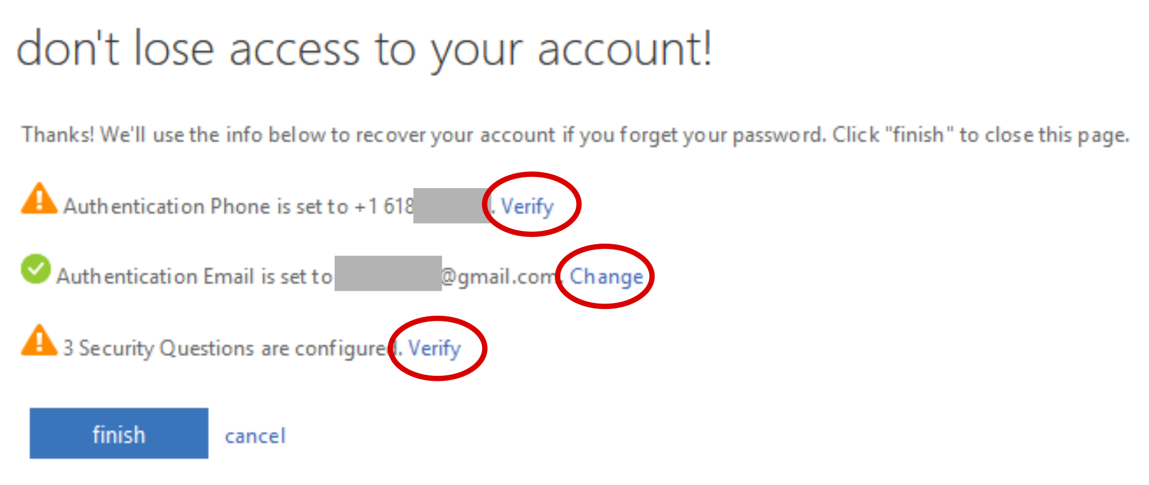Screen dimensions: 1149x485
Task: Click the word "password" in the instructions
Action: [x=779, y=135]
